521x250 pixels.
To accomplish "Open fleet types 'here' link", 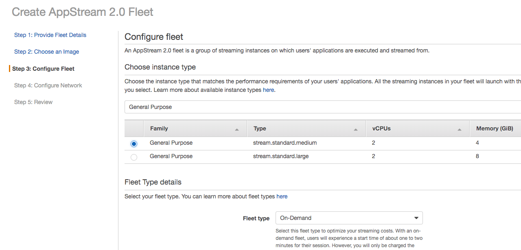I will click(x=282, y=196).
